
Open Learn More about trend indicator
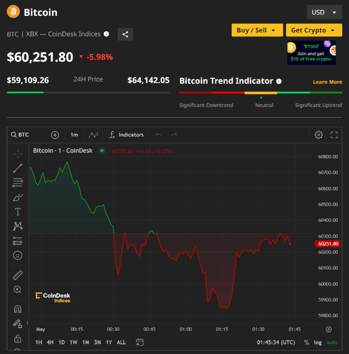point(327,82)
